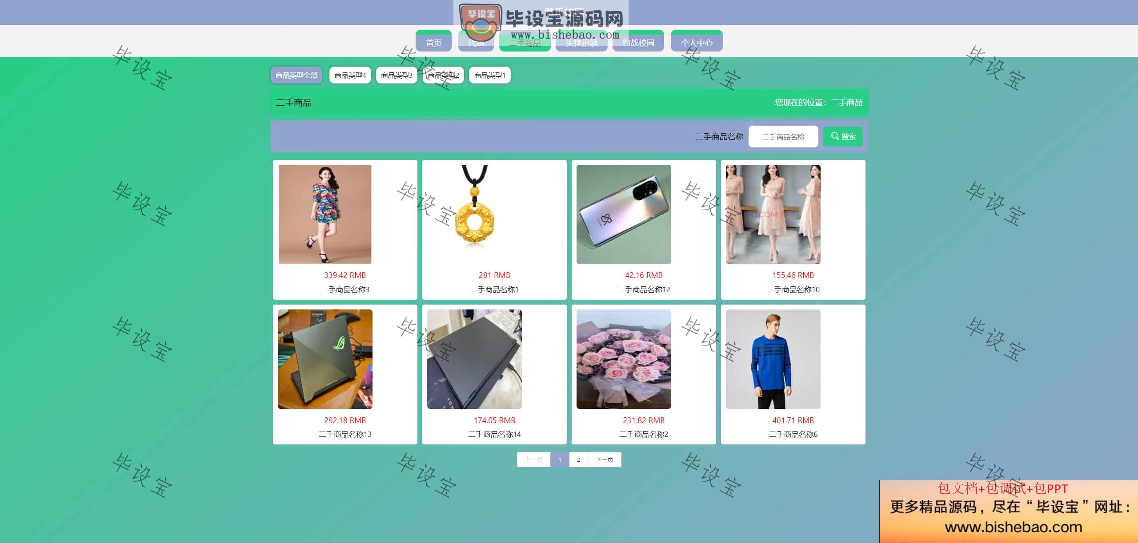Click the 上一页 previous page button
The width and height of the screenshot is (1138, 543).
(534, 460)
